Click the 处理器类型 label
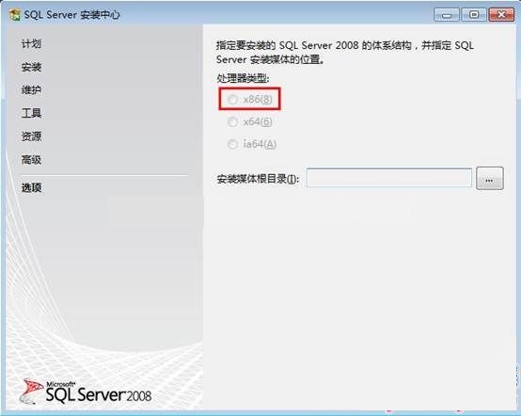 (243, 78)
